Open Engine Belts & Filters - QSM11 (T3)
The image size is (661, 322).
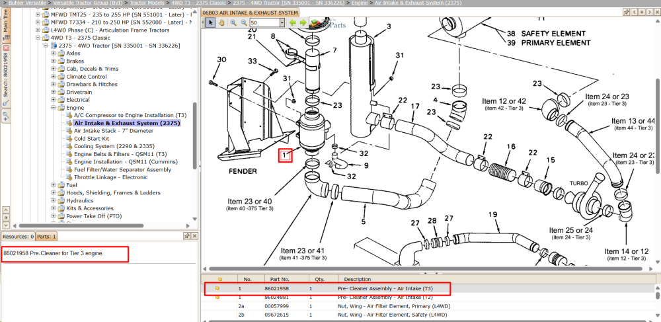click(x=120, y=154)
